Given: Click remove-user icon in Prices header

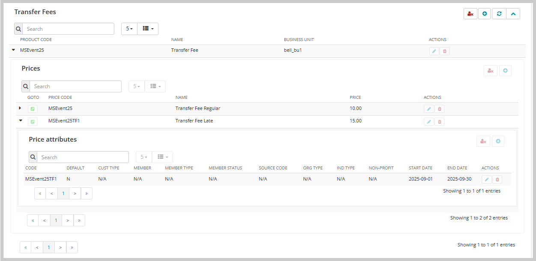Looking at the screenshot, I should pos(491,71).
